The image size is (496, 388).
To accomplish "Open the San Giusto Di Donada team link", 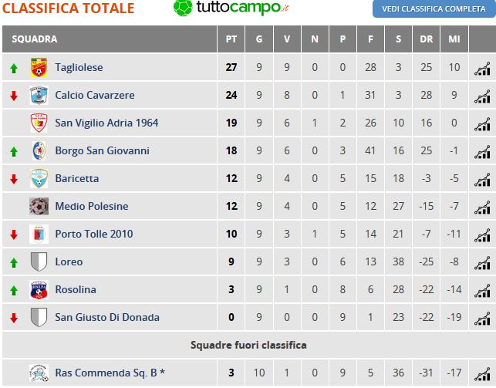I will tap(107, 317).
